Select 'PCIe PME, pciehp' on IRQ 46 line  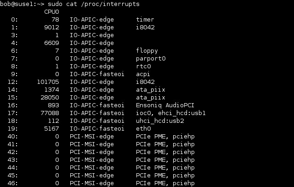[165, 183]
